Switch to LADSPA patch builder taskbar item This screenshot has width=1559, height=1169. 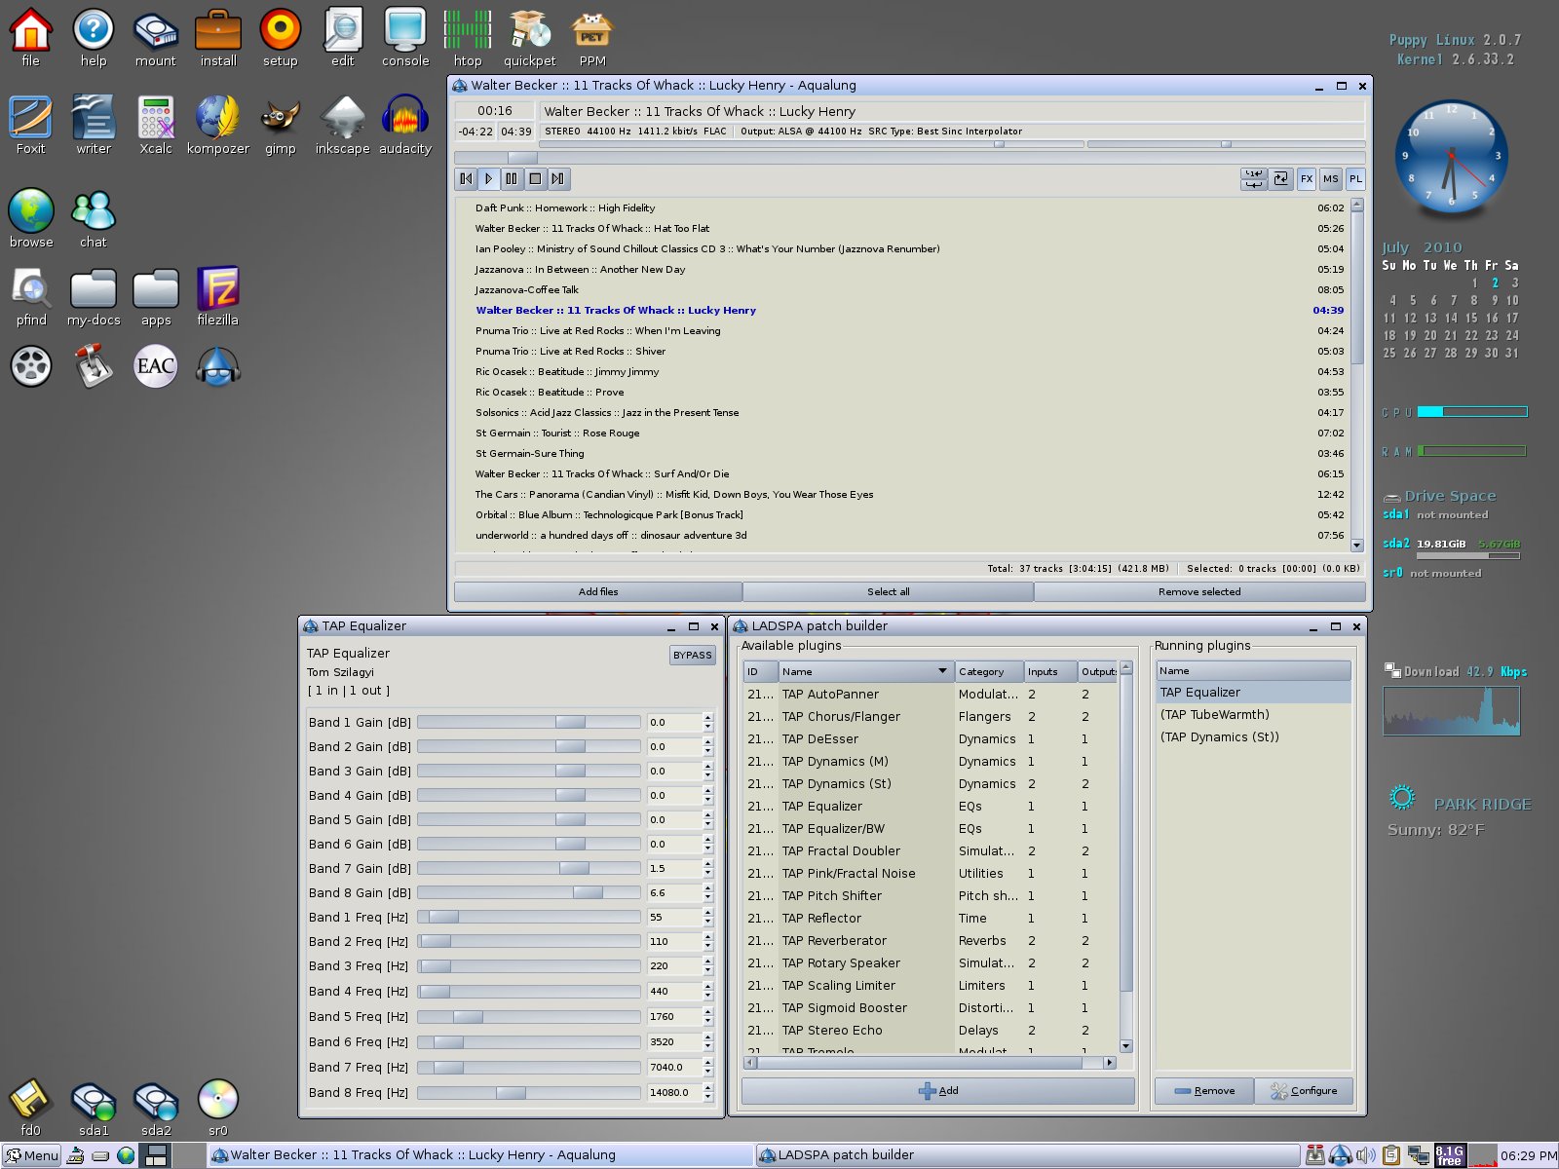click(x=1028, y=1155)
